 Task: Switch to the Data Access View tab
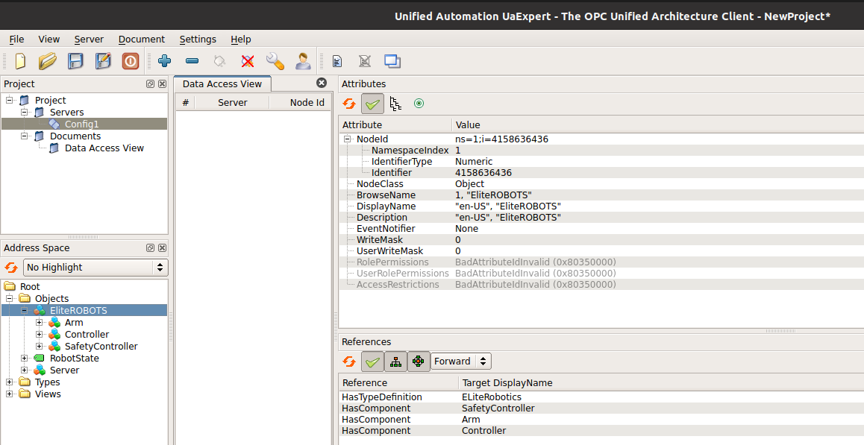(x=222, y=83)
